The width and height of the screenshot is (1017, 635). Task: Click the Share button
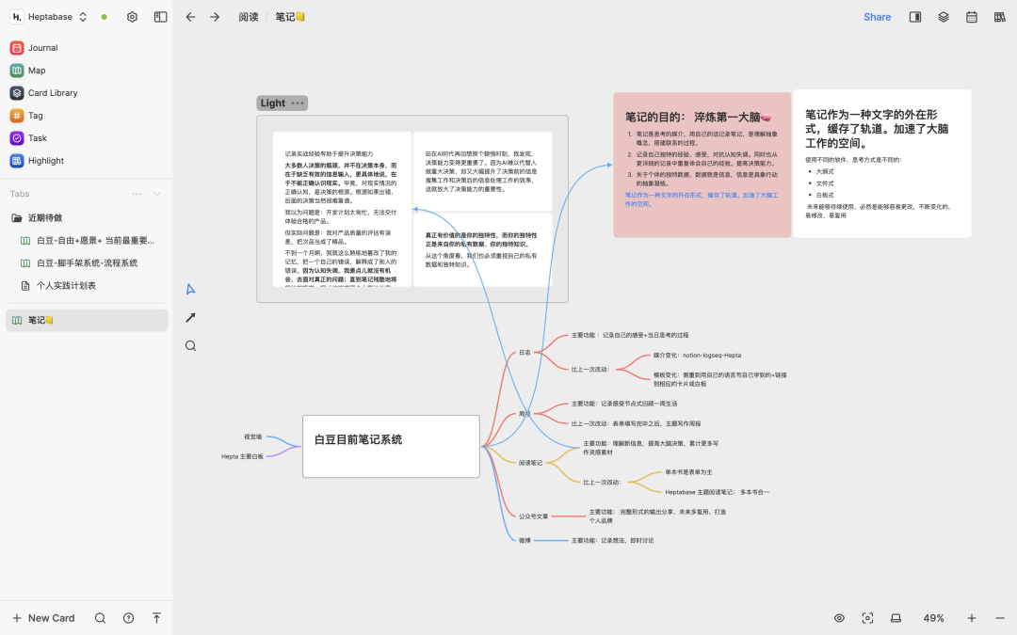pyautogui.click(x=877, y=17)
